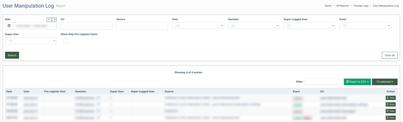The height and width of the screenshot is (122, 403).
Task: Navigate to All Reports breadcrumb
Action: pyautogui.click(x=342, y=6)
